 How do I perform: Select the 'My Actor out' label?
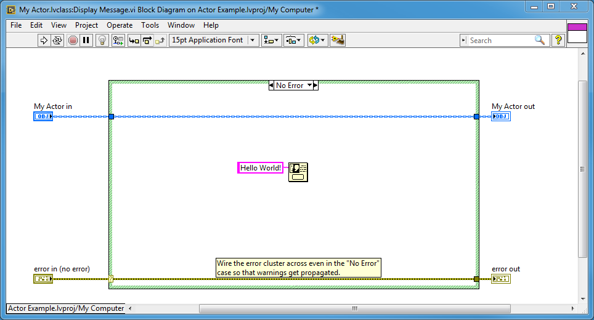[x=513, y=106]
